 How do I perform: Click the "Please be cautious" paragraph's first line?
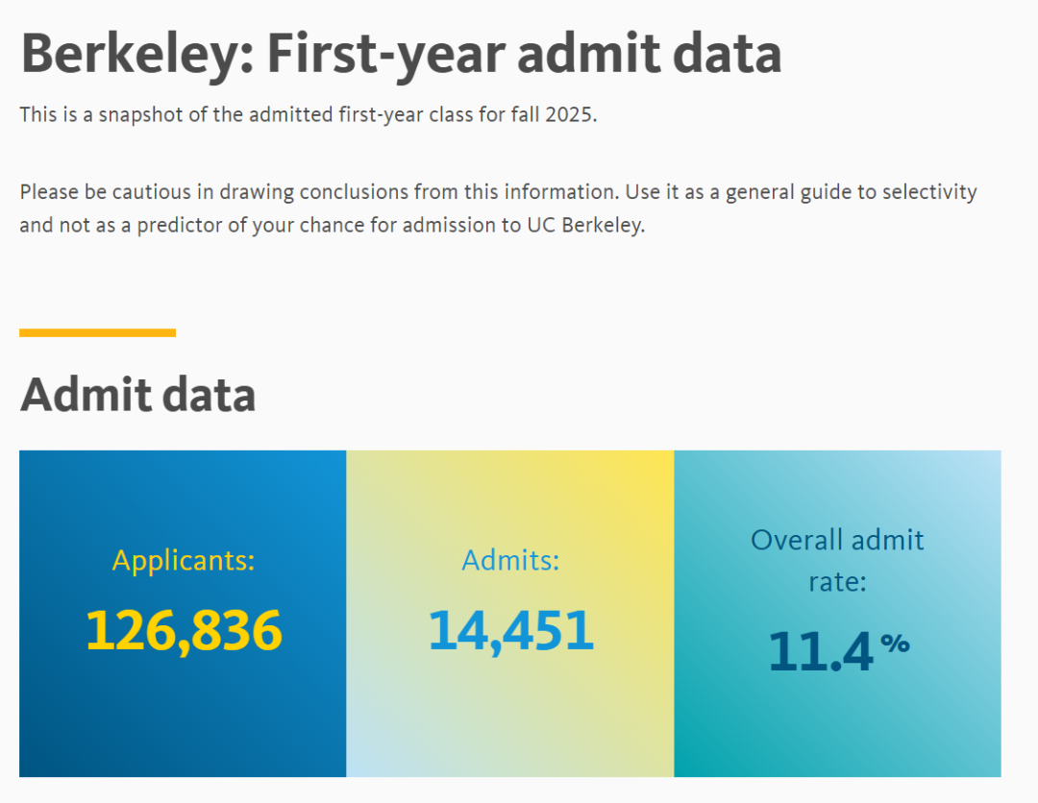(x=498, y=191)
